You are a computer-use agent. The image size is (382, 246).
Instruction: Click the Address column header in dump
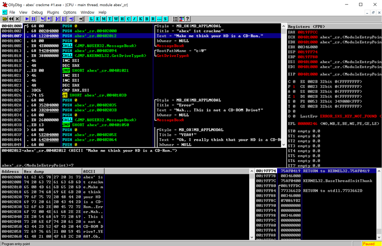click(x=12, y=171)
